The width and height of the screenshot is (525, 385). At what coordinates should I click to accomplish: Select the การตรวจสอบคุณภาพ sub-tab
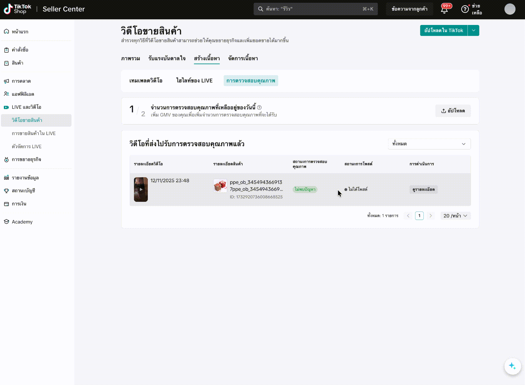(251, 81)
